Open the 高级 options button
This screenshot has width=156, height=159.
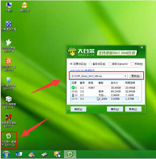[x=78, y=109]
